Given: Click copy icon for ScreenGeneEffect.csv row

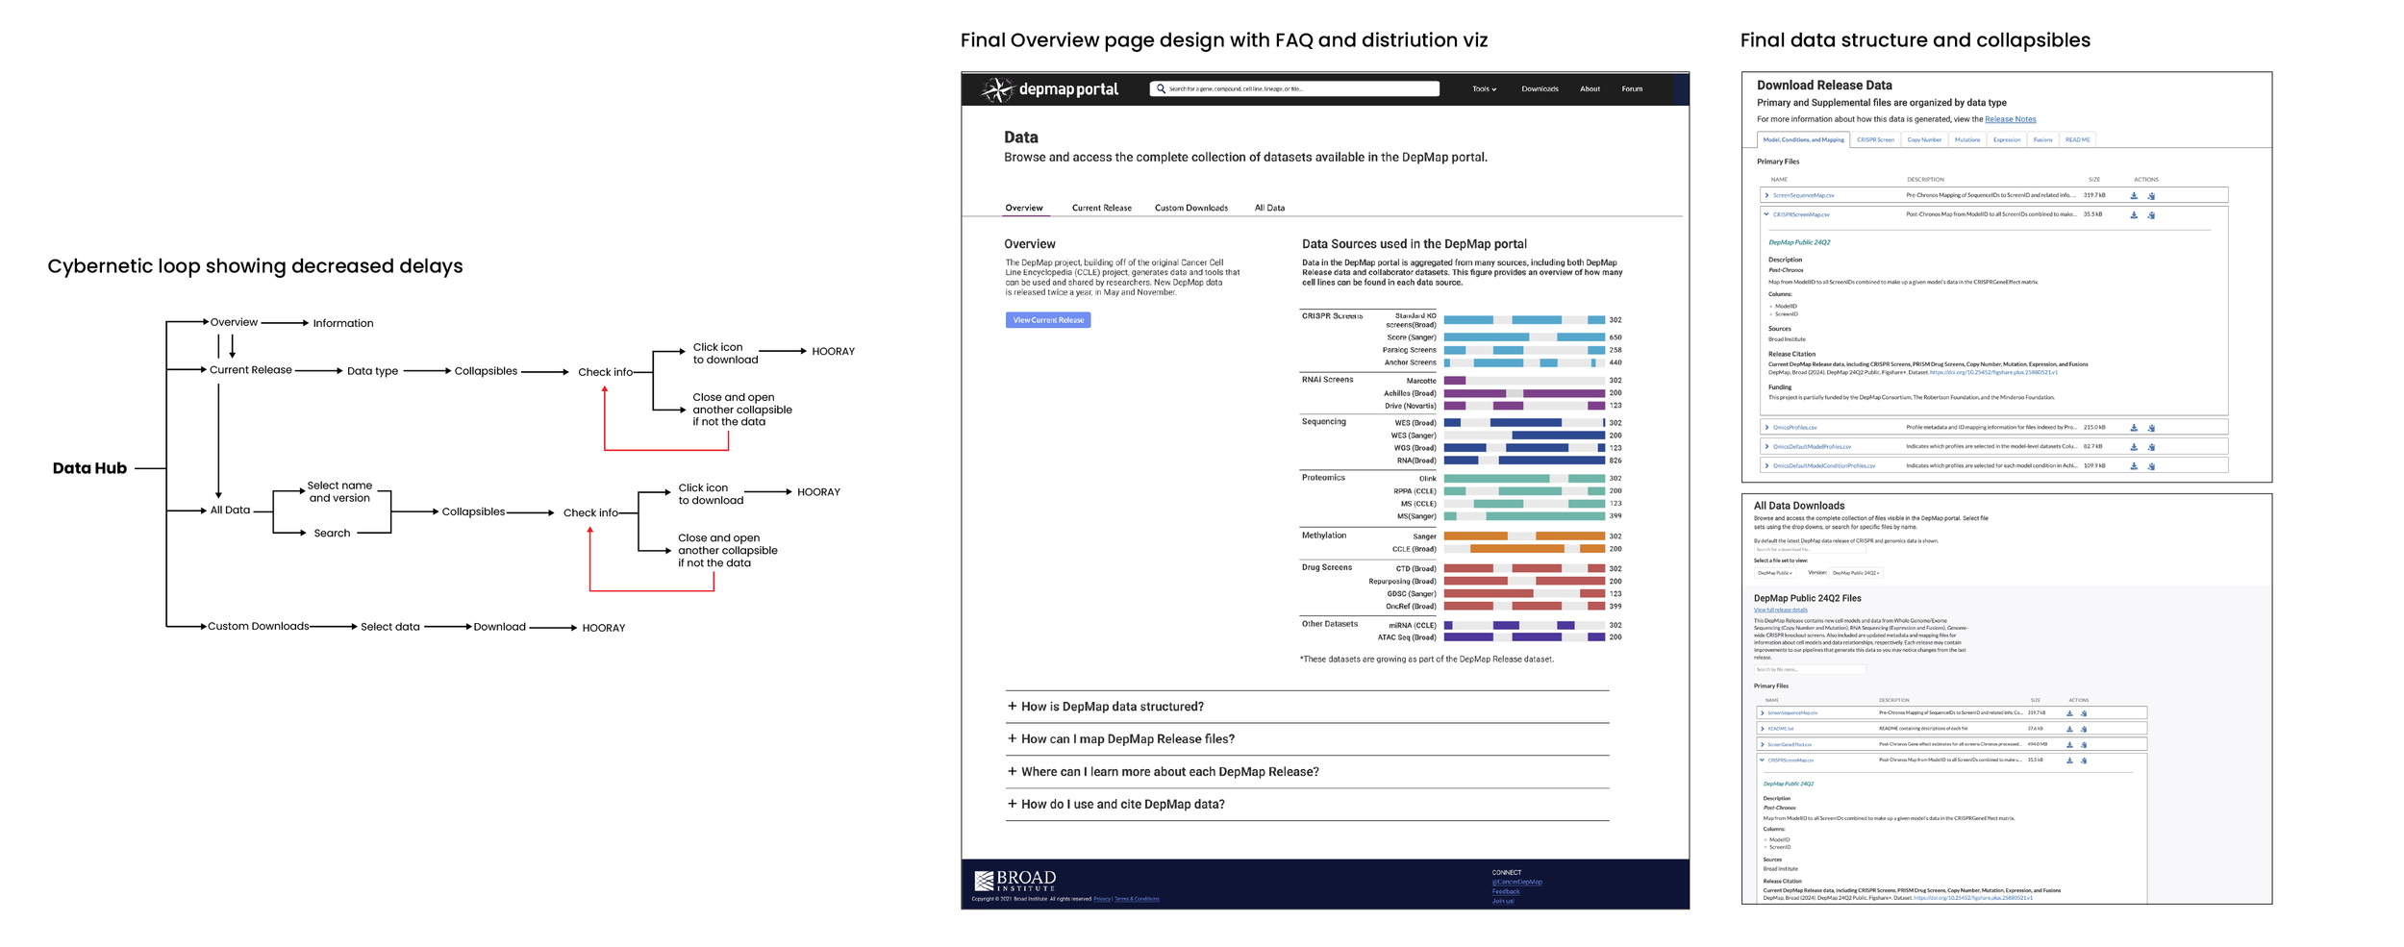Looking at the screenshot, I should 2084,744.
